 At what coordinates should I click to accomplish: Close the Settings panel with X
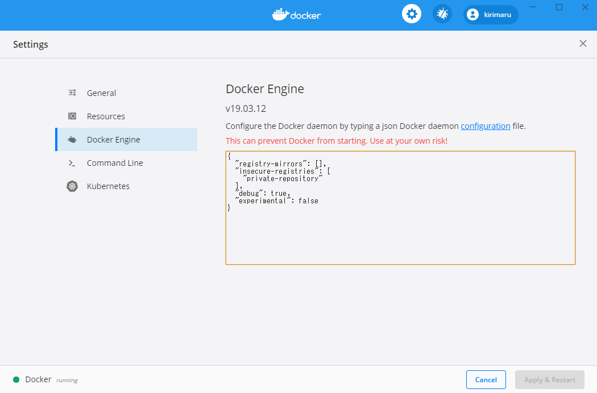pos(583,43)
